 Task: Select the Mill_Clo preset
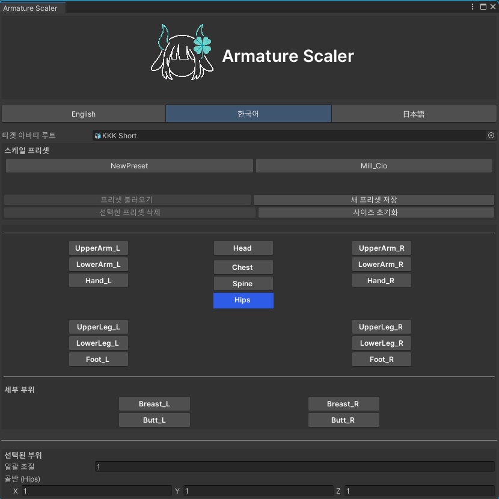click(x=374, y=165)
